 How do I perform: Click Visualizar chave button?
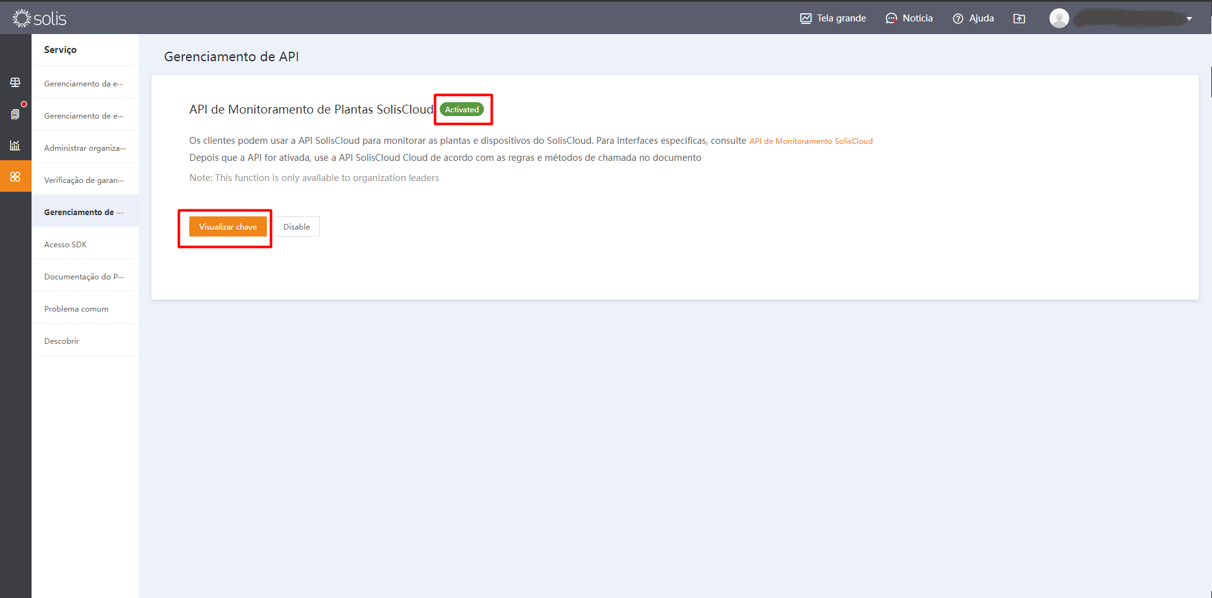(x=228, y=227)
